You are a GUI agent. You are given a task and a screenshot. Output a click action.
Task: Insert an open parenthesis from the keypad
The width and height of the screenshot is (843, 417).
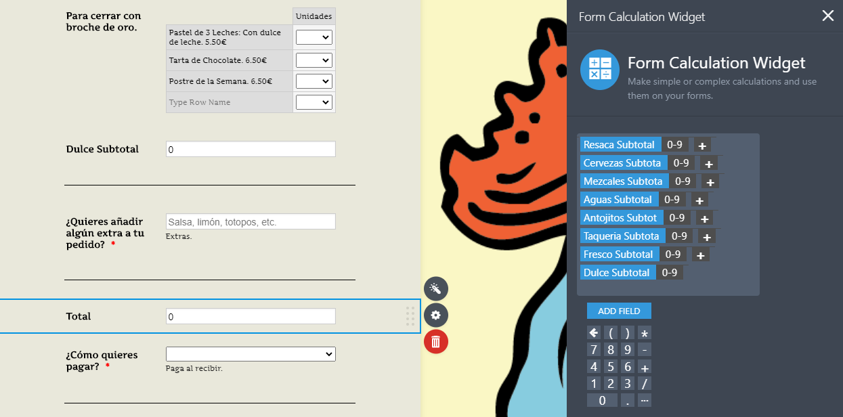(x=611, y=332)
